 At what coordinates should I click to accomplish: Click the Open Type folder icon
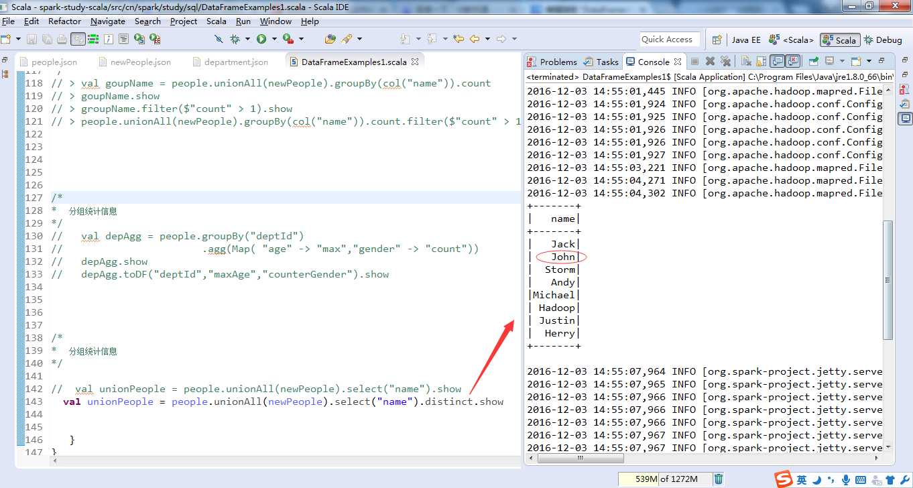pyautogui.click(x=330, y=39)
